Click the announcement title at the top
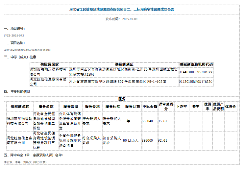The image size is (245, 170). coord(122,10)
